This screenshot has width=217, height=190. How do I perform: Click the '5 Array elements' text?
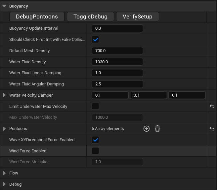[108, 129]
